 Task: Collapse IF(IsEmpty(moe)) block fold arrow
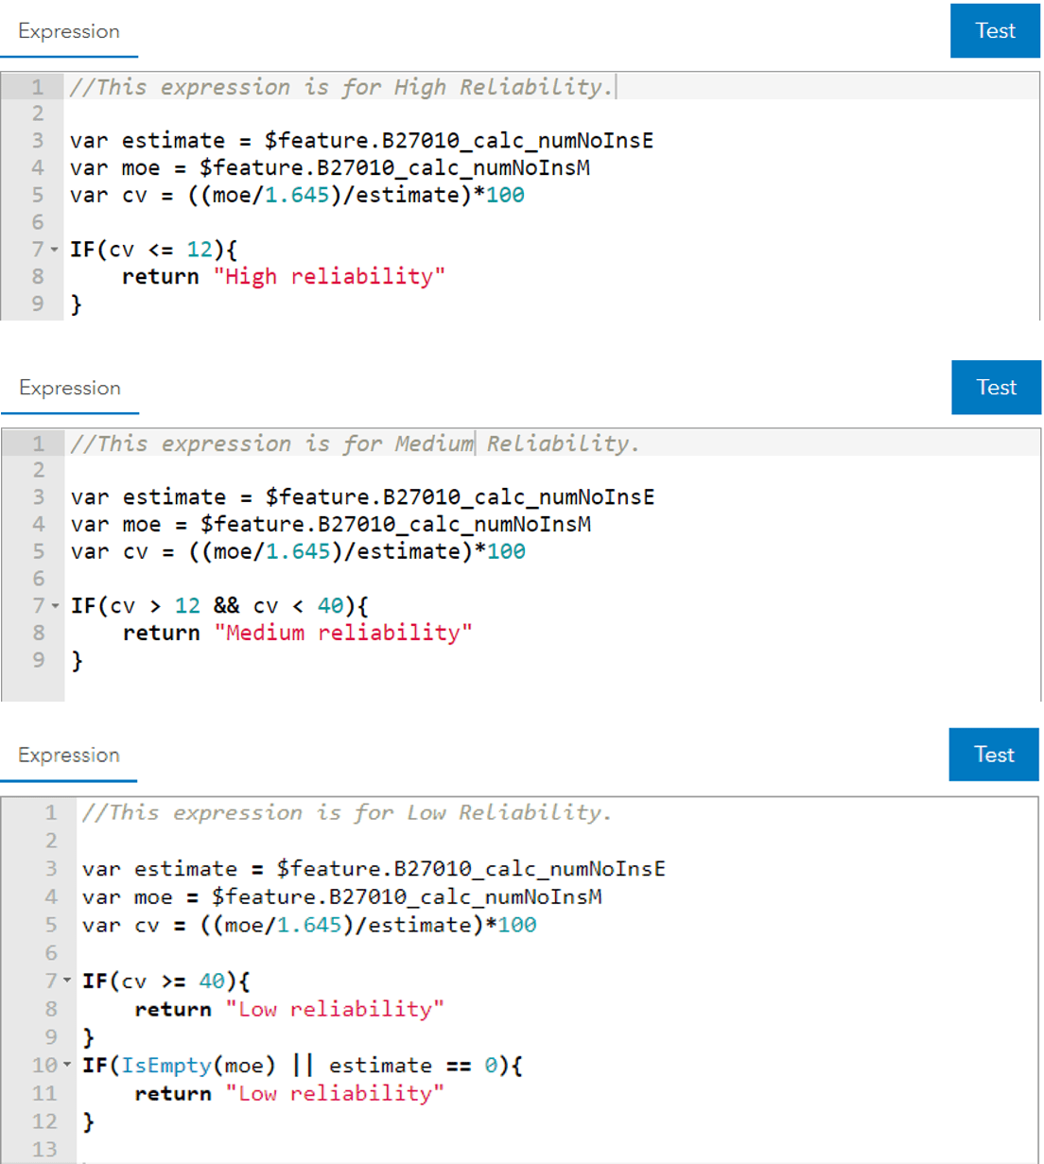[x=67, y=1066]
